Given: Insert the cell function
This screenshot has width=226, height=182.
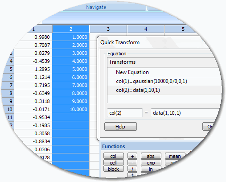Looking at the screenshot, I should (x=114, y=162).
